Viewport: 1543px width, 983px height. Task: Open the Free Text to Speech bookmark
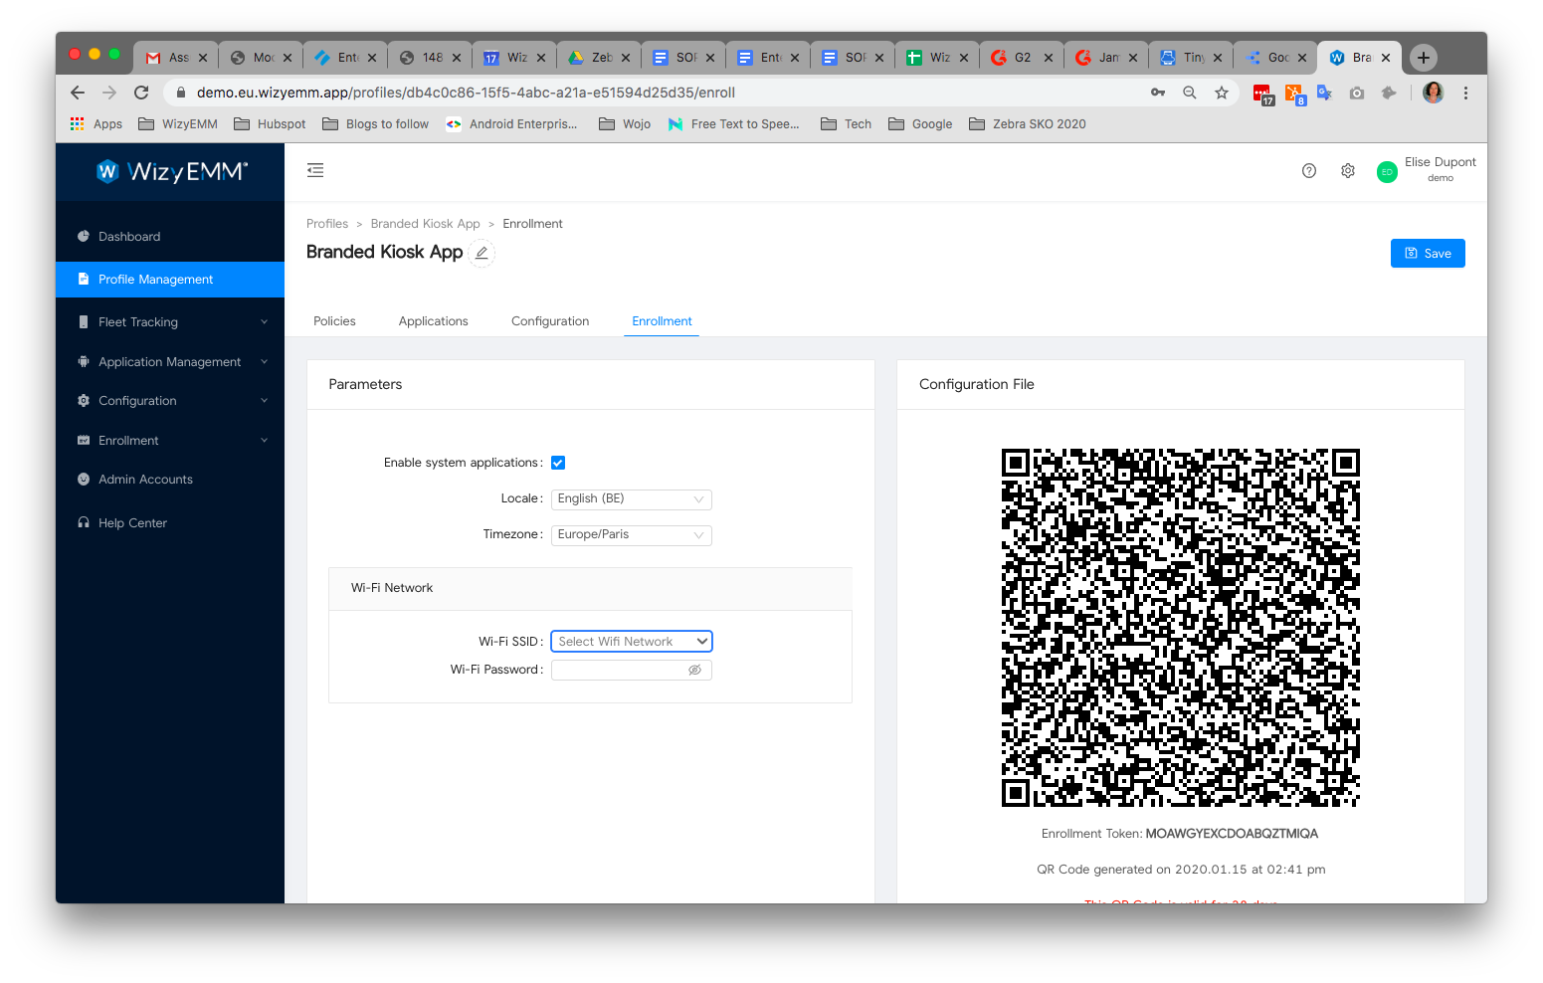(x=733, y=124)
